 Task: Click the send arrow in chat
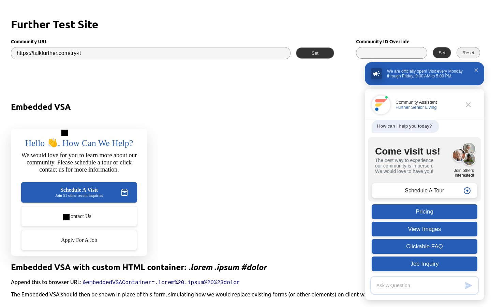pos(468,286)
